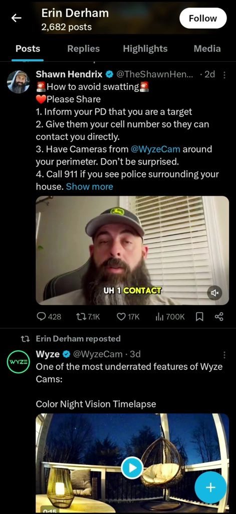Go back using the left arrow
This screenshot has width=236, height=514.
(17, 19)
